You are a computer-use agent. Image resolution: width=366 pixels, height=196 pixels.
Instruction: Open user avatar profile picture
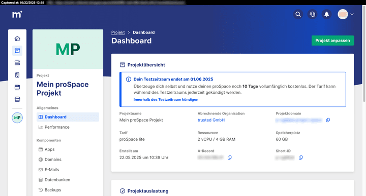(x=343, y=14)
